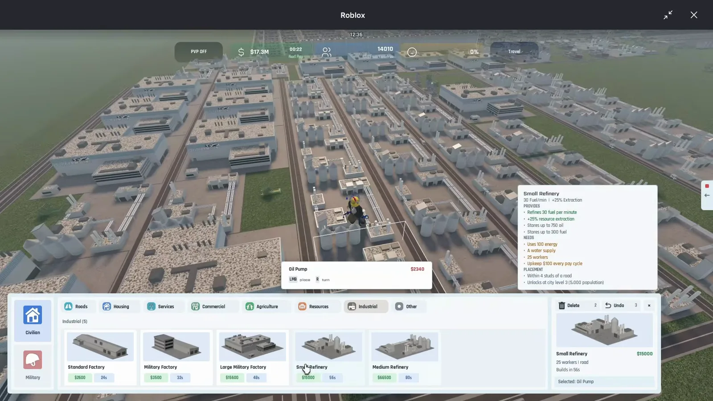Click the Medium Refinery 80s build time
713x401 pixels.
click(x=409, y=377)
